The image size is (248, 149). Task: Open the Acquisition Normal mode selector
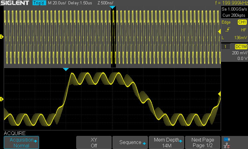click(x=21, y=142)
